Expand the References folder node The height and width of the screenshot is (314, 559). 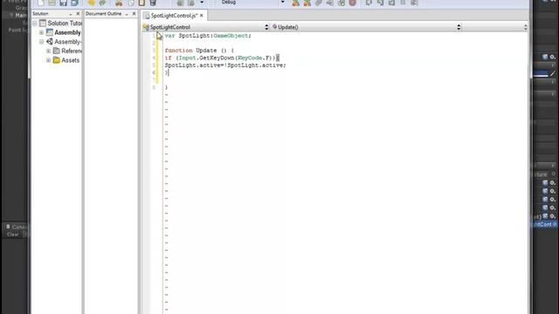point(49,51)
